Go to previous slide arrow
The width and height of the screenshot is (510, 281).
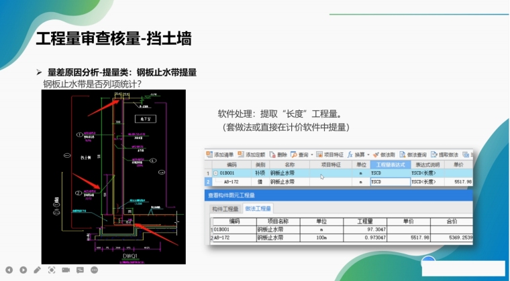8,270
